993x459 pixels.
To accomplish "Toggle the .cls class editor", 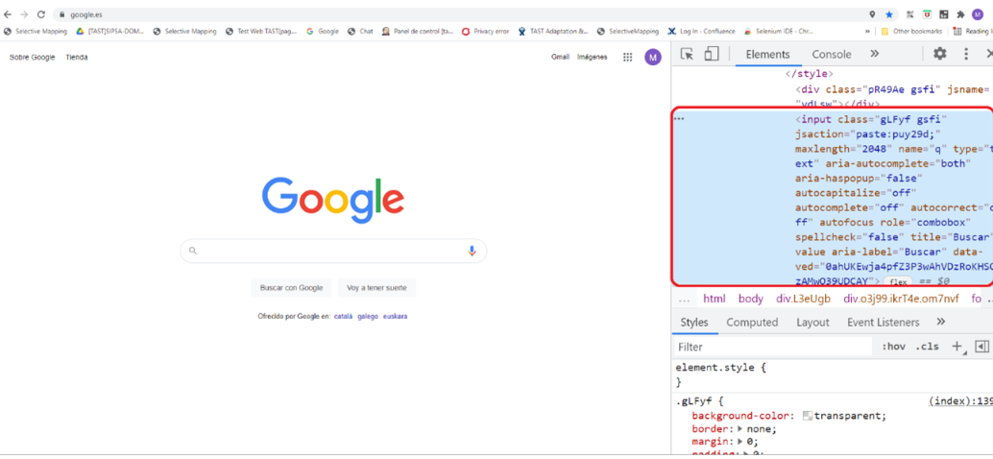I will pyautogui.click(x=927, y=347).
